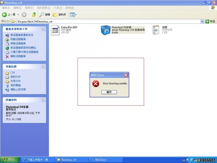Toggle the Folders (資料夾) pane button

(x=60, y=15)
